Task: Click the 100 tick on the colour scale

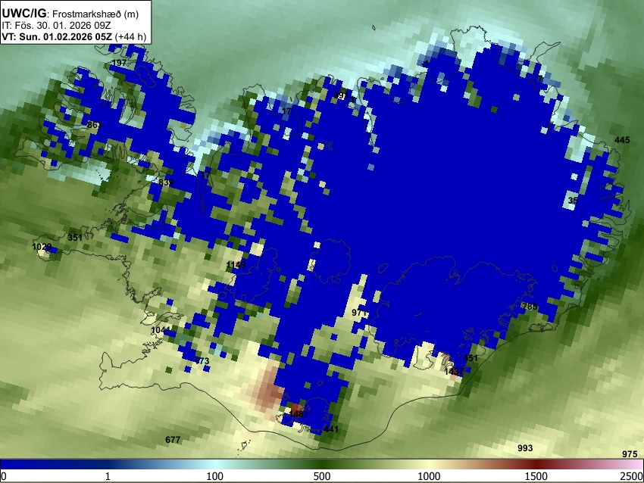Action: pyautogui.click(x=215, y=476)
